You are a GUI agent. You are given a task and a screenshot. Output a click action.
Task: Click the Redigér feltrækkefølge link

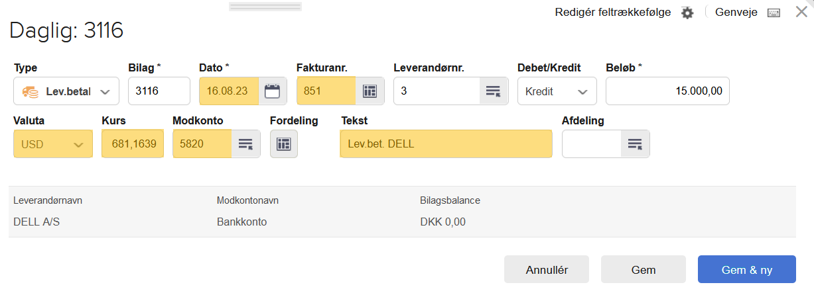613,12
